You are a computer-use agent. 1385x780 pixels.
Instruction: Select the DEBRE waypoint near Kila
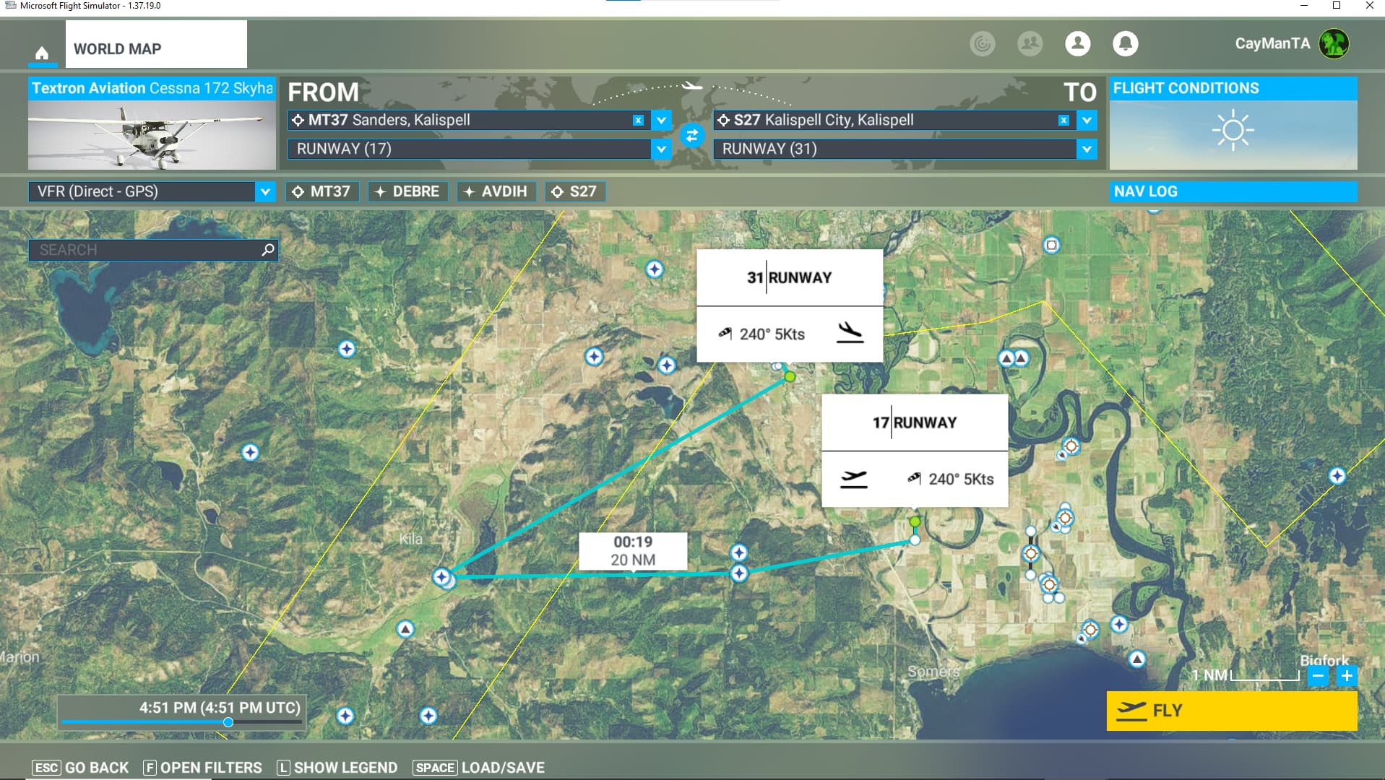(x=441, y=576)
